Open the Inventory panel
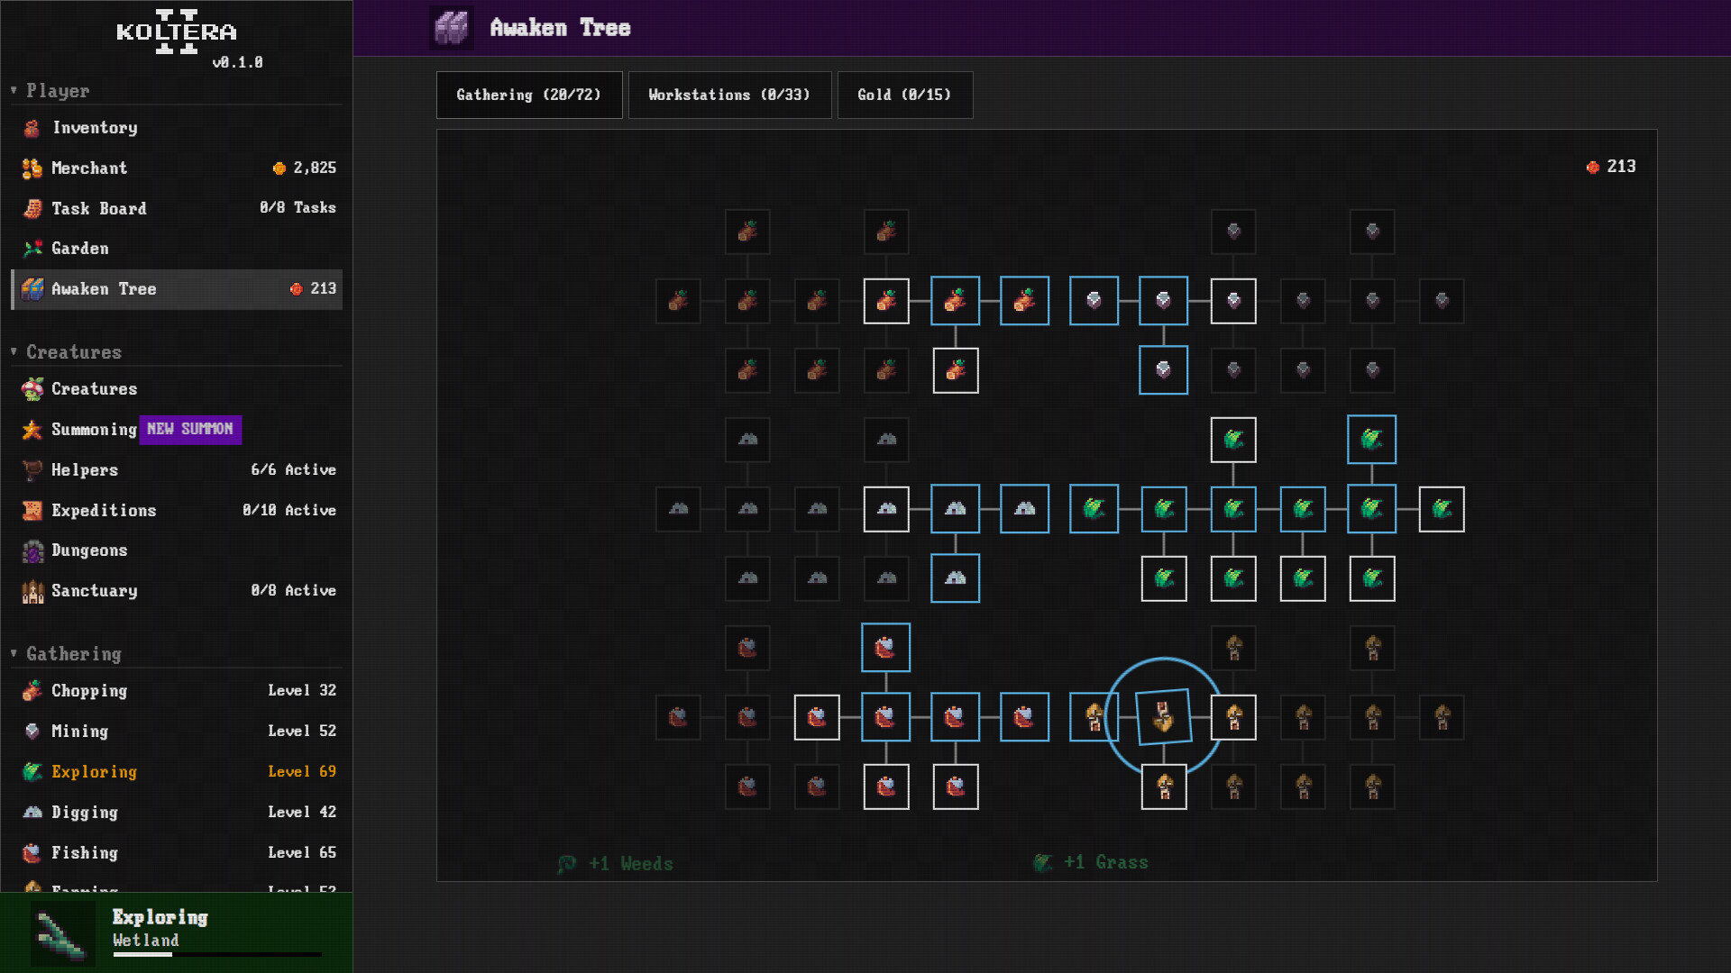1731x973 pixels. [94, 128]
